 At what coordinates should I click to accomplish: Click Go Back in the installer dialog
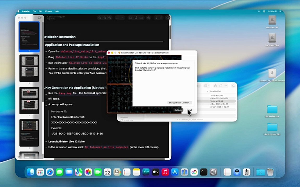point(178,110)
